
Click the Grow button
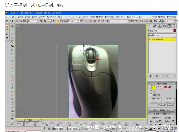click(168, 98)
